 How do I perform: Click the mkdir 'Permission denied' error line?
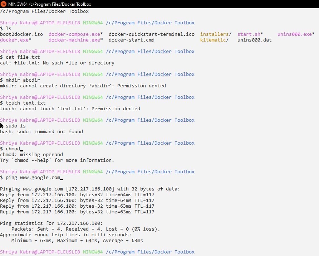83,86
